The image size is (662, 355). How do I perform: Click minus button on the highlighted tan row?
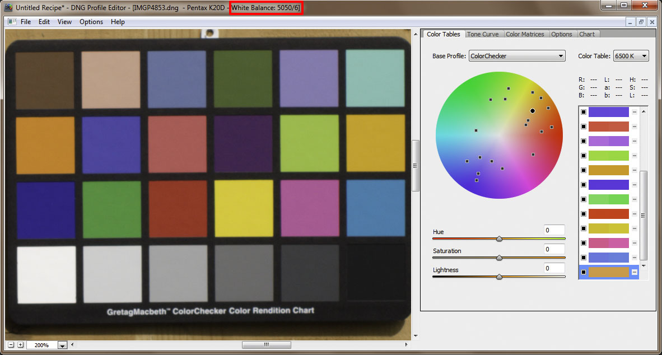point(634,272)
